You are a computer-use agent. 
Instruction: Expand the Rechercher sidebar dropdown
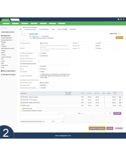point(15,28)
